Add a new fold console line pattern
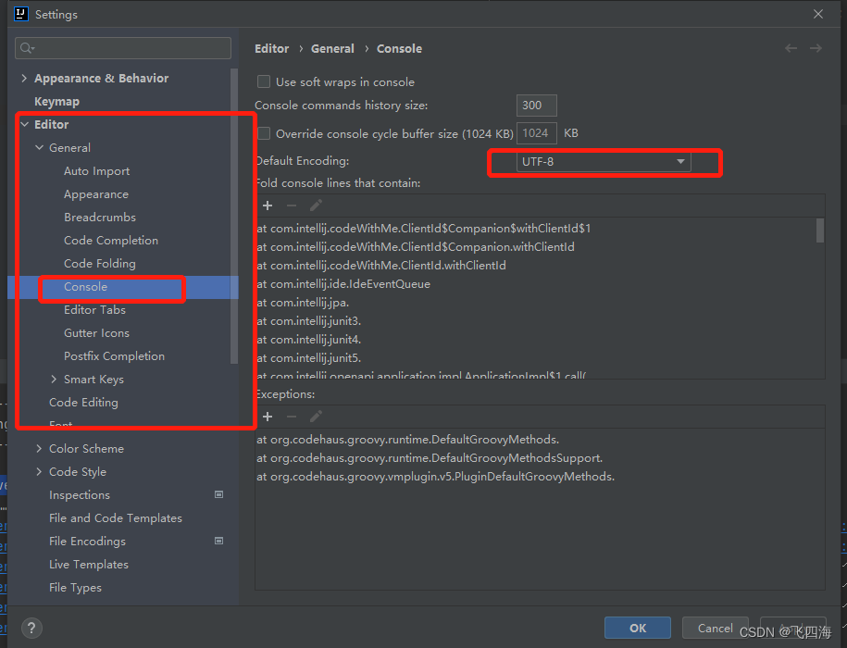 tap(267, 205)
